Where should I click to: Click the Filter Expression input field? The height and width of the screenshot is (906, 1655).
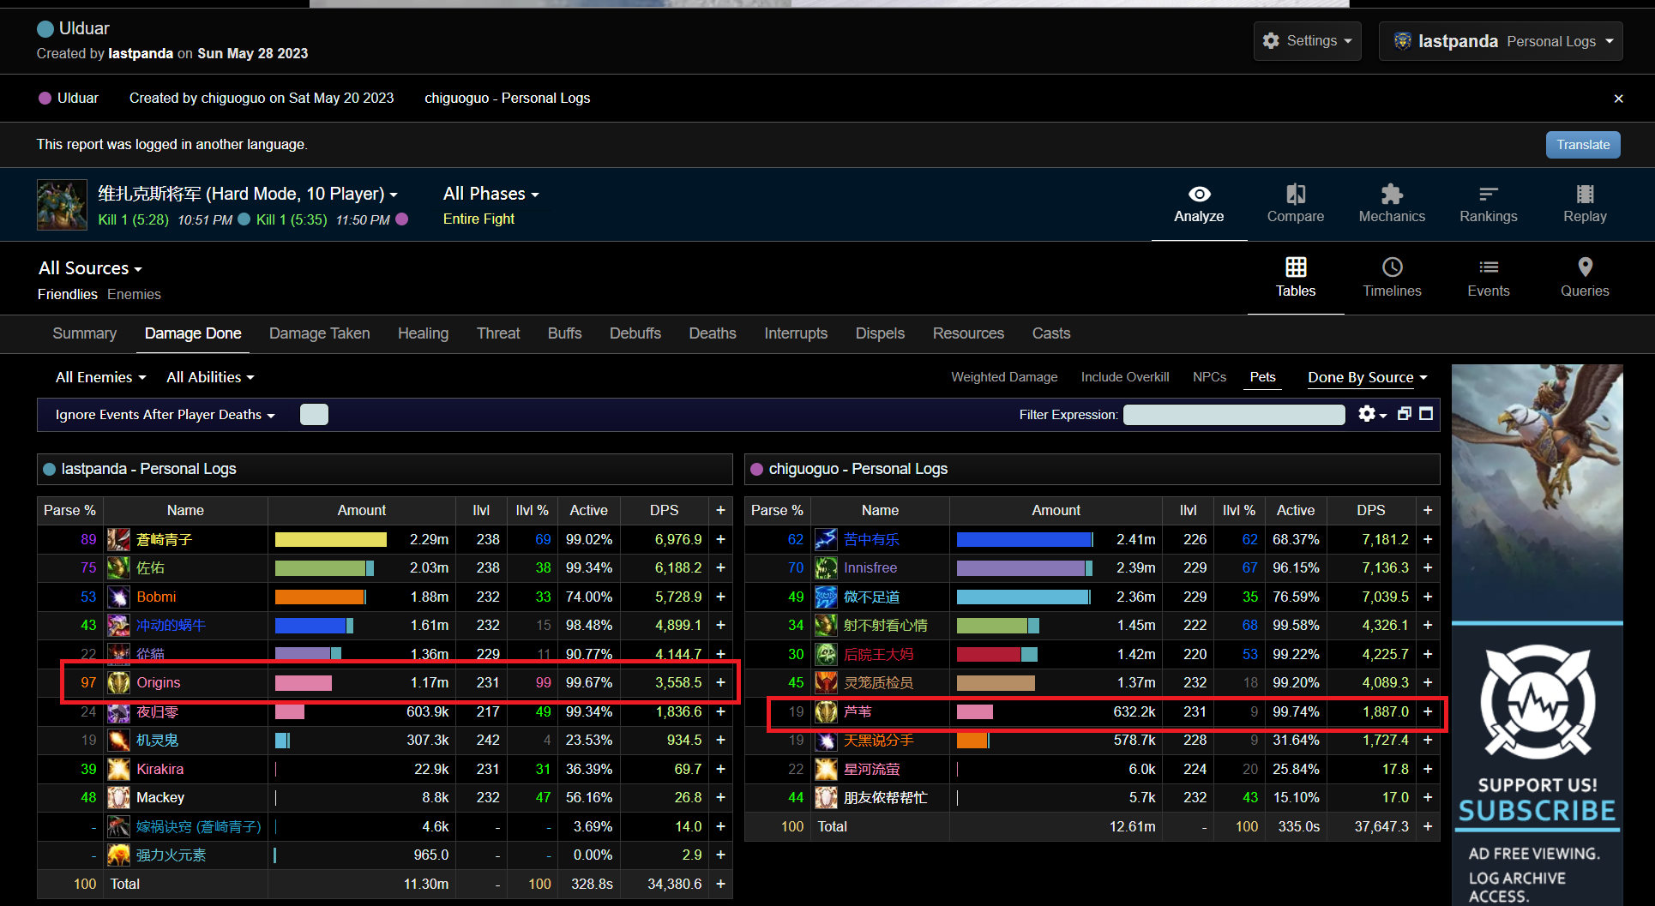click(x=1233, y=415)
